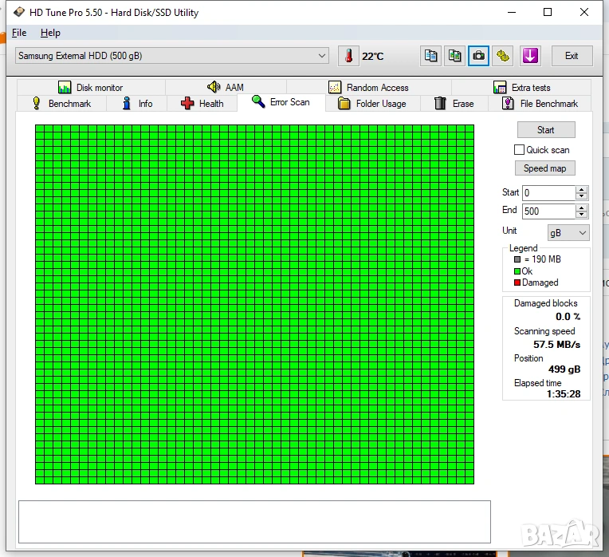Click the purple down-arrow tray icon
This screenshot has height=557, width=609.
pos(530,56)
